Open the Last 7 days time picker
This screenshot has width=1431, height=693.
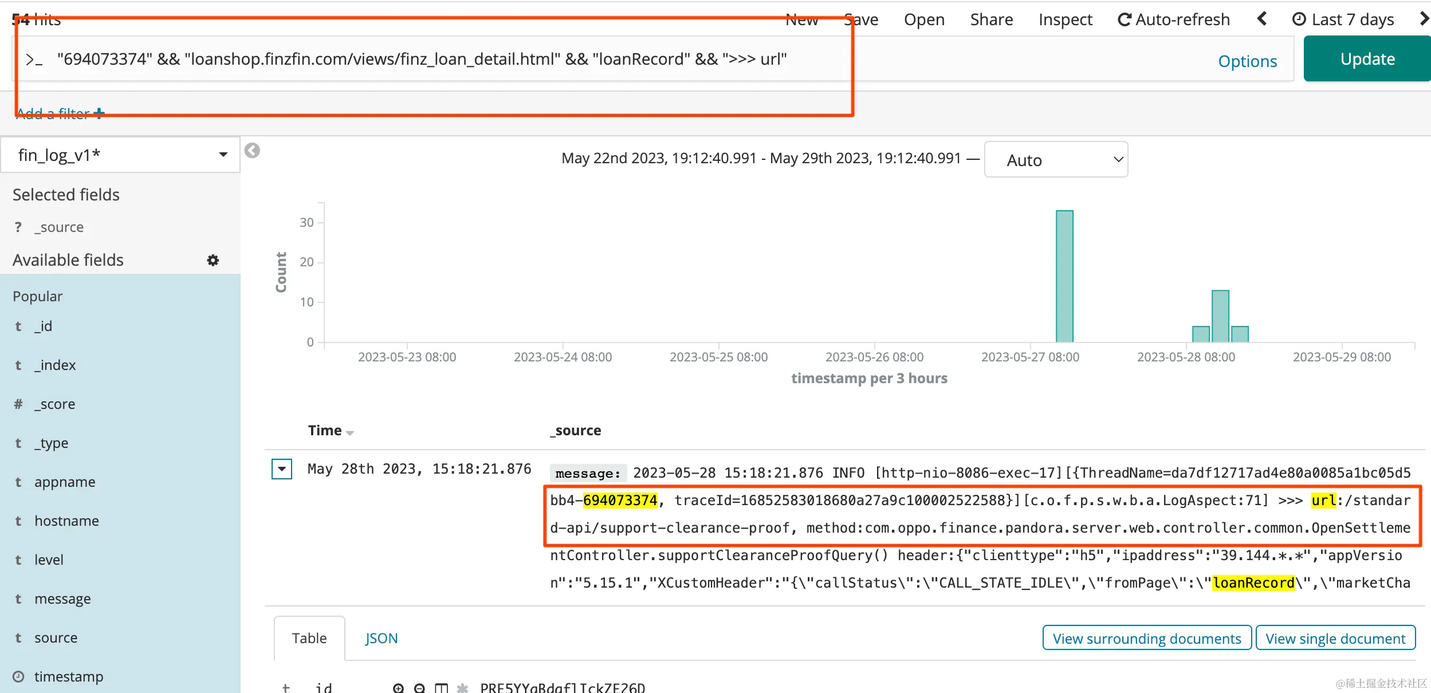[1343, 19]
